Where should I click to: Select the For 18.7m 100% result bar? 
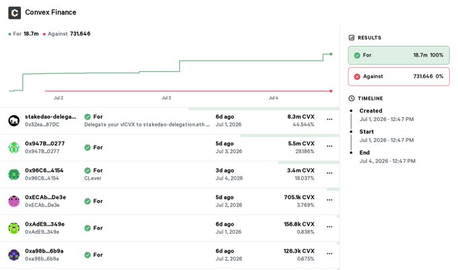tap(399, 55)
